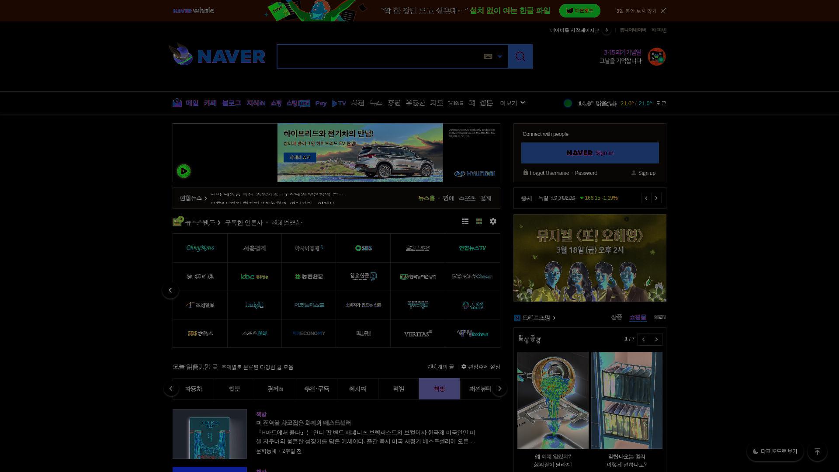Open ECONOMYChosun publisher tile

pos(472,276)
